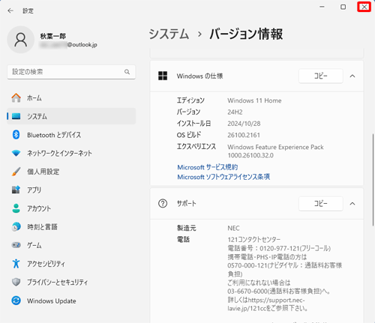Viewport: 375px width, 323px height.
Task: Click the Windows Update sync icon
Action: pos(16,301)
